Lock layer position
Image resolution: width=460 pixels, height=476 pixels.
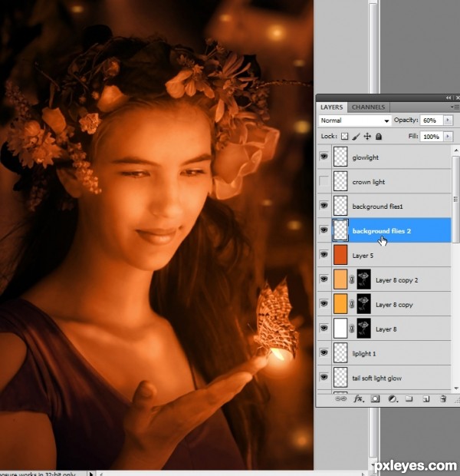pos(367,137)
